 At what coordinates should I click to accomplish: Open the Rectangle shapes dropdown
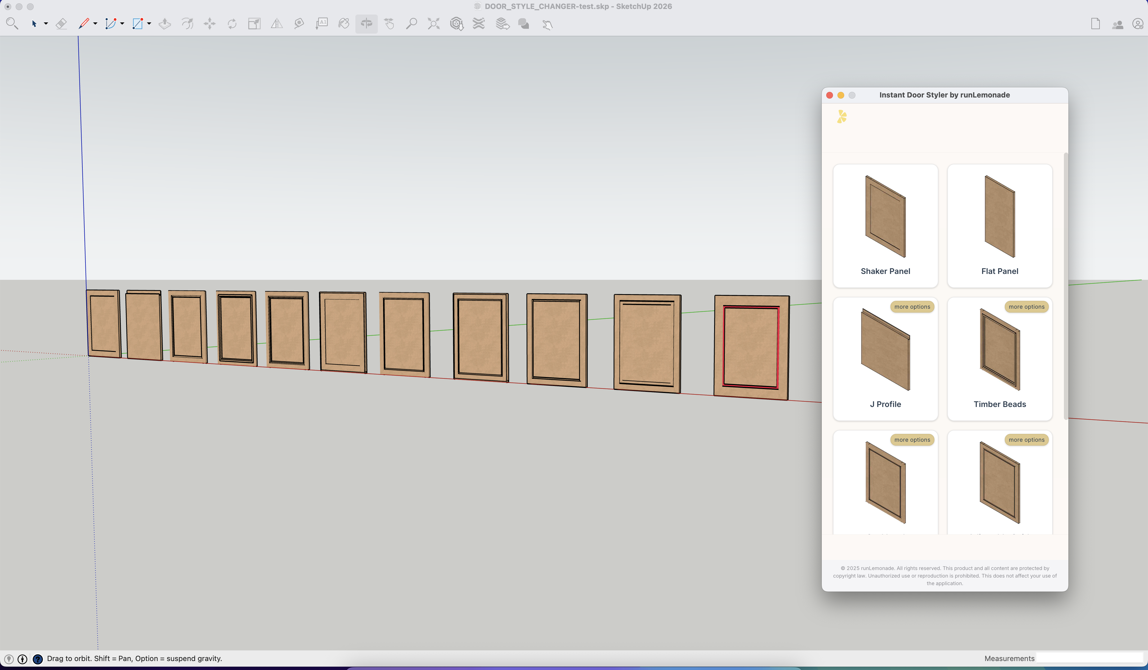pyautogui.click(x=149, y=24)
